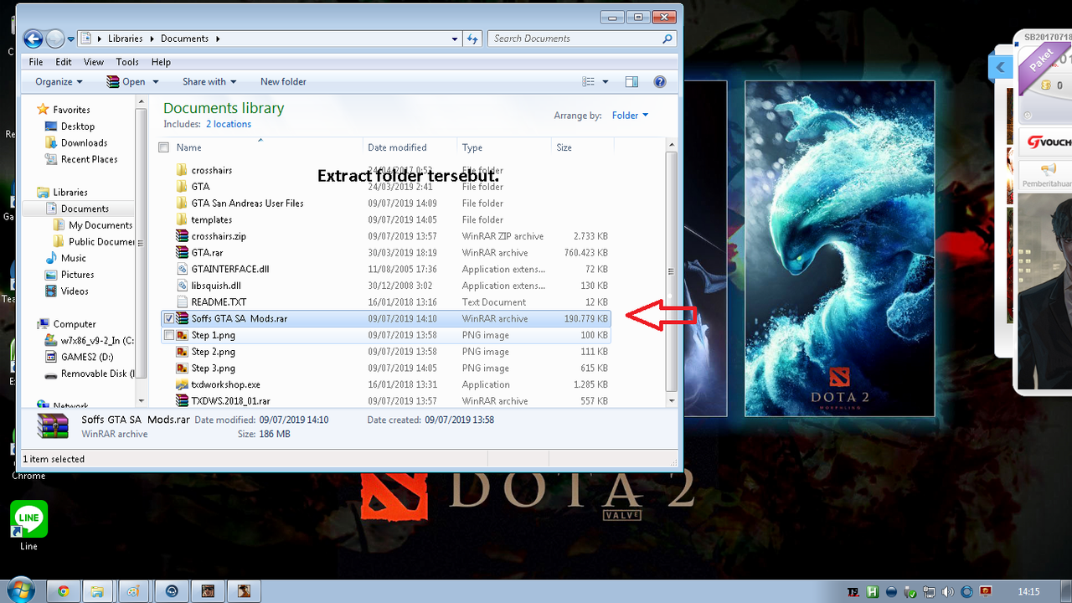Select README.TXT document icon

183,302
